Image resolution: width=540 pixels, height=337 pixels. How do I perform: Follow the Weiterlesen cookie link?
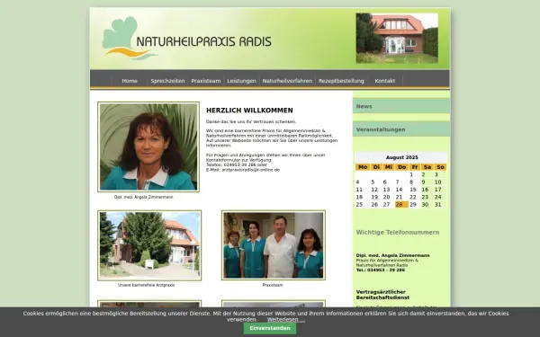tap(286, 319)
